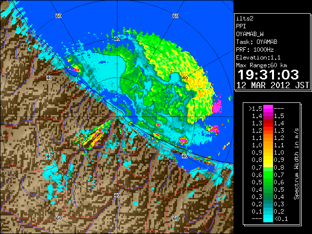Click the large magenta echo on the eastern edge

(217, 107)
